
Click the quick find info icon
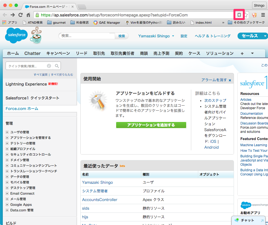49,66
